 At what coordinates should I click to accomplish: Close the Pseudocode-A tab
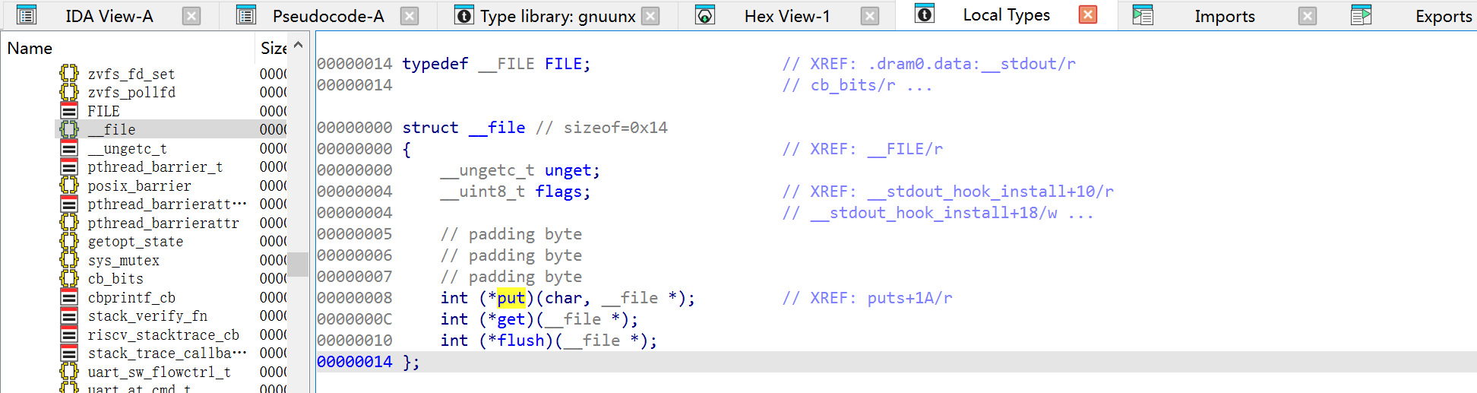[x=410, y=16]
